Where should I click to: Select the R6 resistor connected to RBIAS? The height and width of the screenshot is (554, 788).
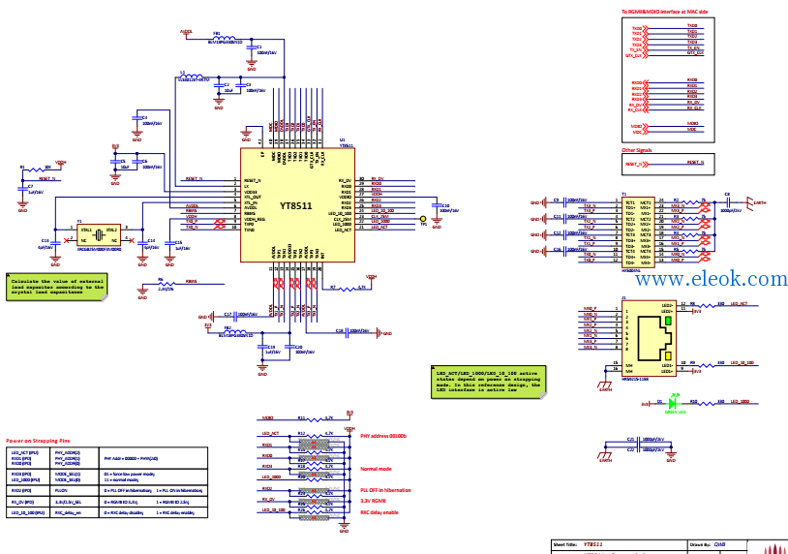166,284
